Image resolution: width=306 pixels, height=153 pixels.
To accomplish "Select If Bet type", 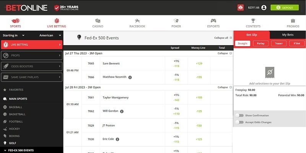I will click(297, 44).
